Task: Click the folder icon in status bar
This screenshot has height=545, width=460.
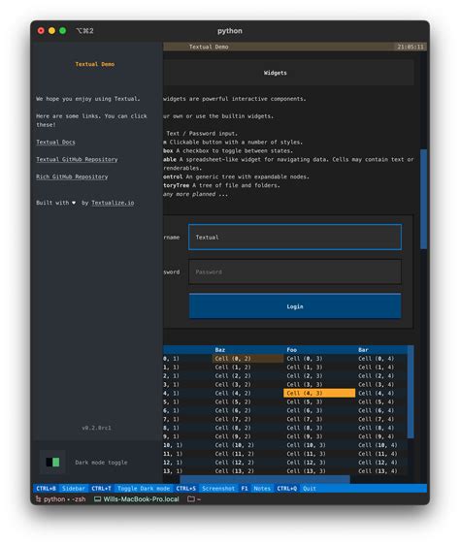Action: tap(191, 498)
